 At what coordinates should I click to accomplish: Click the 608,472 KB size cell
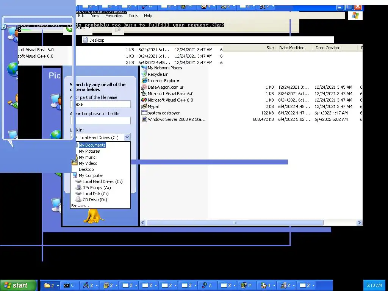(263, 119)
